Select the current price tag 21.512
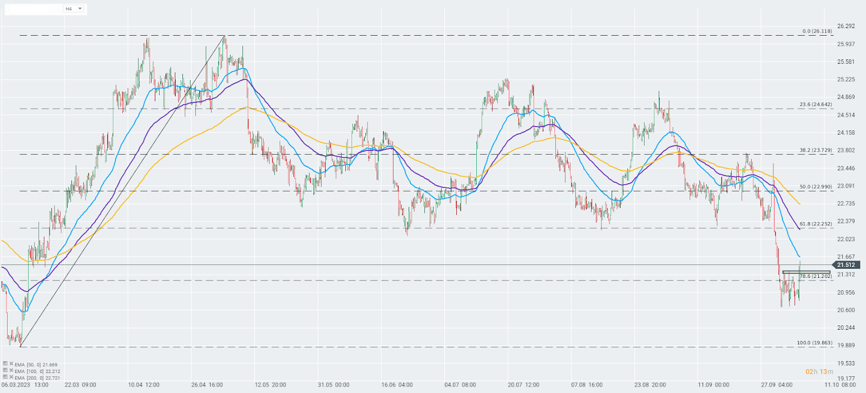 846,265
